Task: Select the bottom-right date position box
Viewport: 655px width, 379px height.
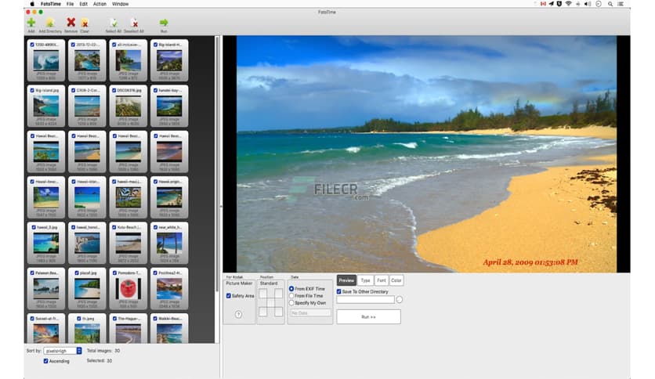Action: [279, 312]
